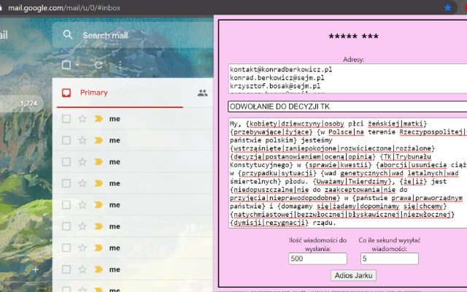
Task: Check the seventh email row's checkbox
Action: click(x=66, y=247)
